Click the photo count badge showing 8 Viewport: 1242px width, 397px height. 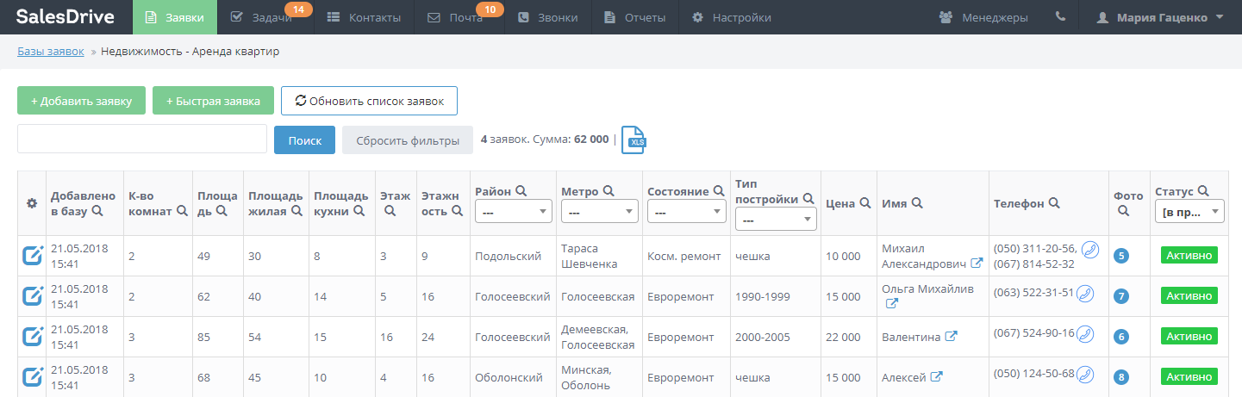click(1120, 377)
